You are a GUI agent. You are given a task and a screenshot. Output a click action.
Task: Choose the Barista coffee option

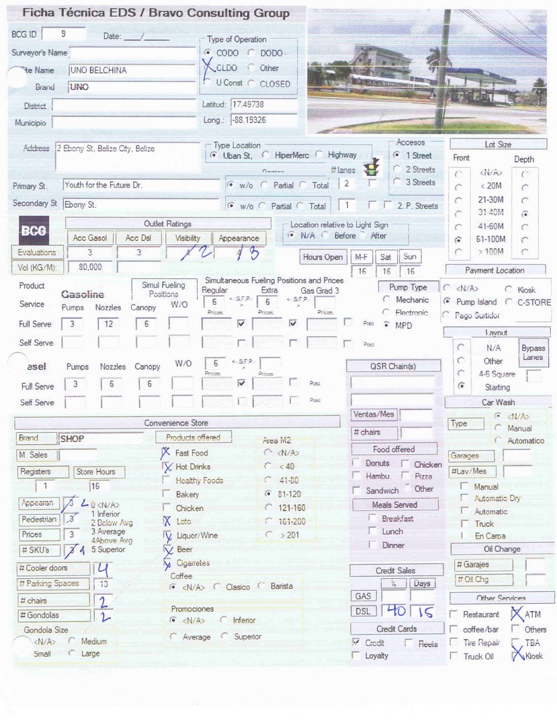[x=261, y=586]
